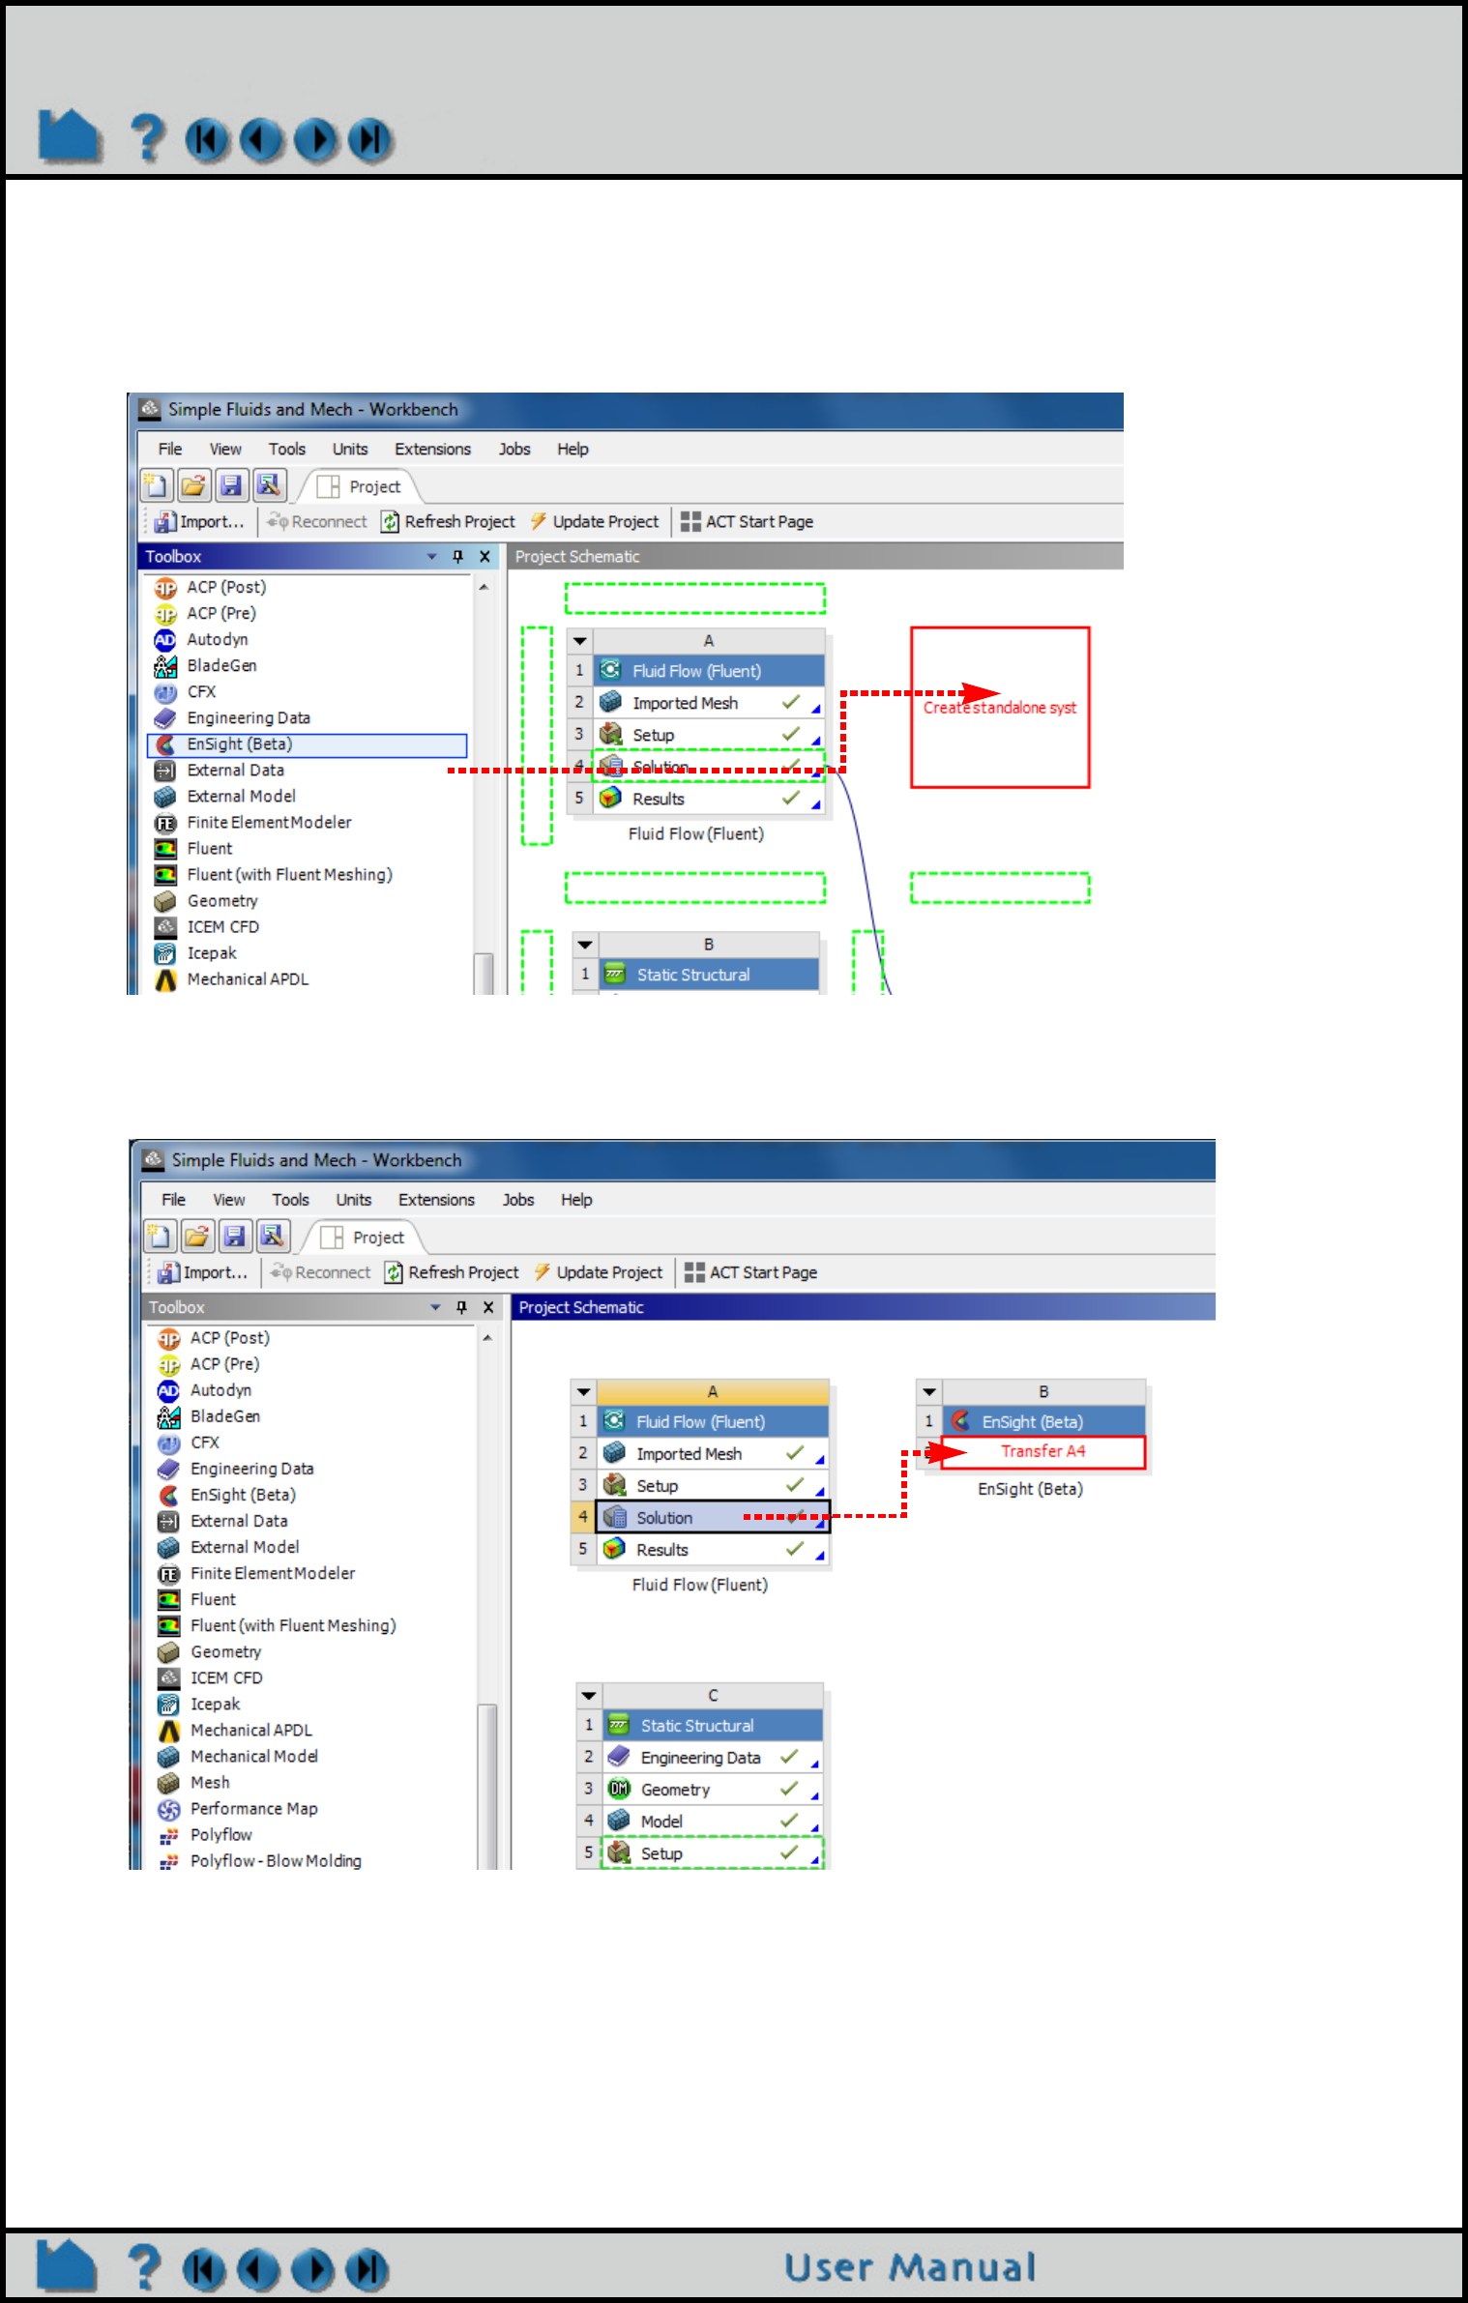Viewport: 1468px width, 2303px height.
Task: Click Save As icon in upper Workbench toolbar
Action: pos(269,485)
